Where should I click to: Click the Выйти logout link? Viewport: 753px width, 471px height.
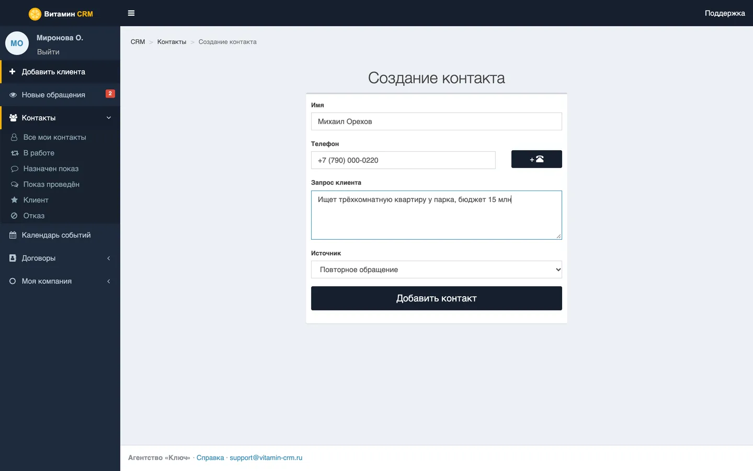[48, 52]
